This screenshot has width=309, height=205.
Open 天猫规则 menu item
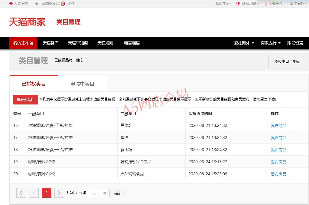point(105,43)
